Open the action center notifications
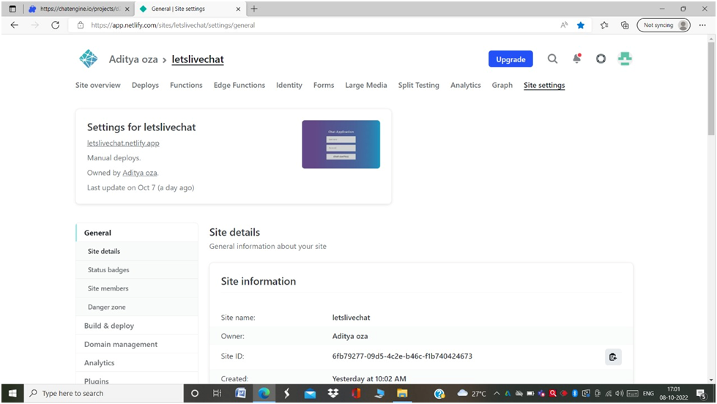Viewport: 717px width, 404px height. pos(702,393)
